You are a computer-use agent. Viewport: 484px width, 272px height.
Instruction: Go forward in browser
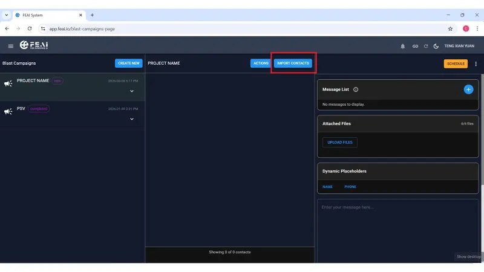tap(18, 28)
